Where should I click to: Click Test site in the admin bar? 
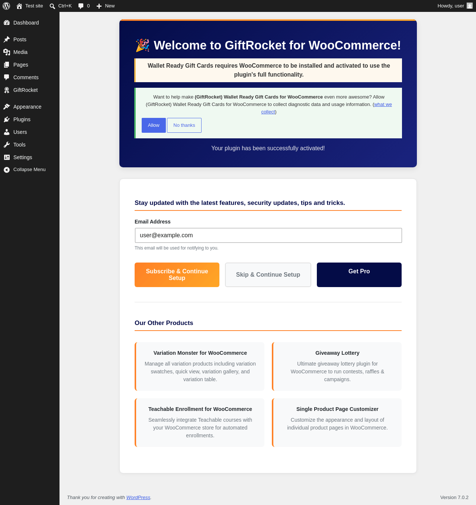30,6
